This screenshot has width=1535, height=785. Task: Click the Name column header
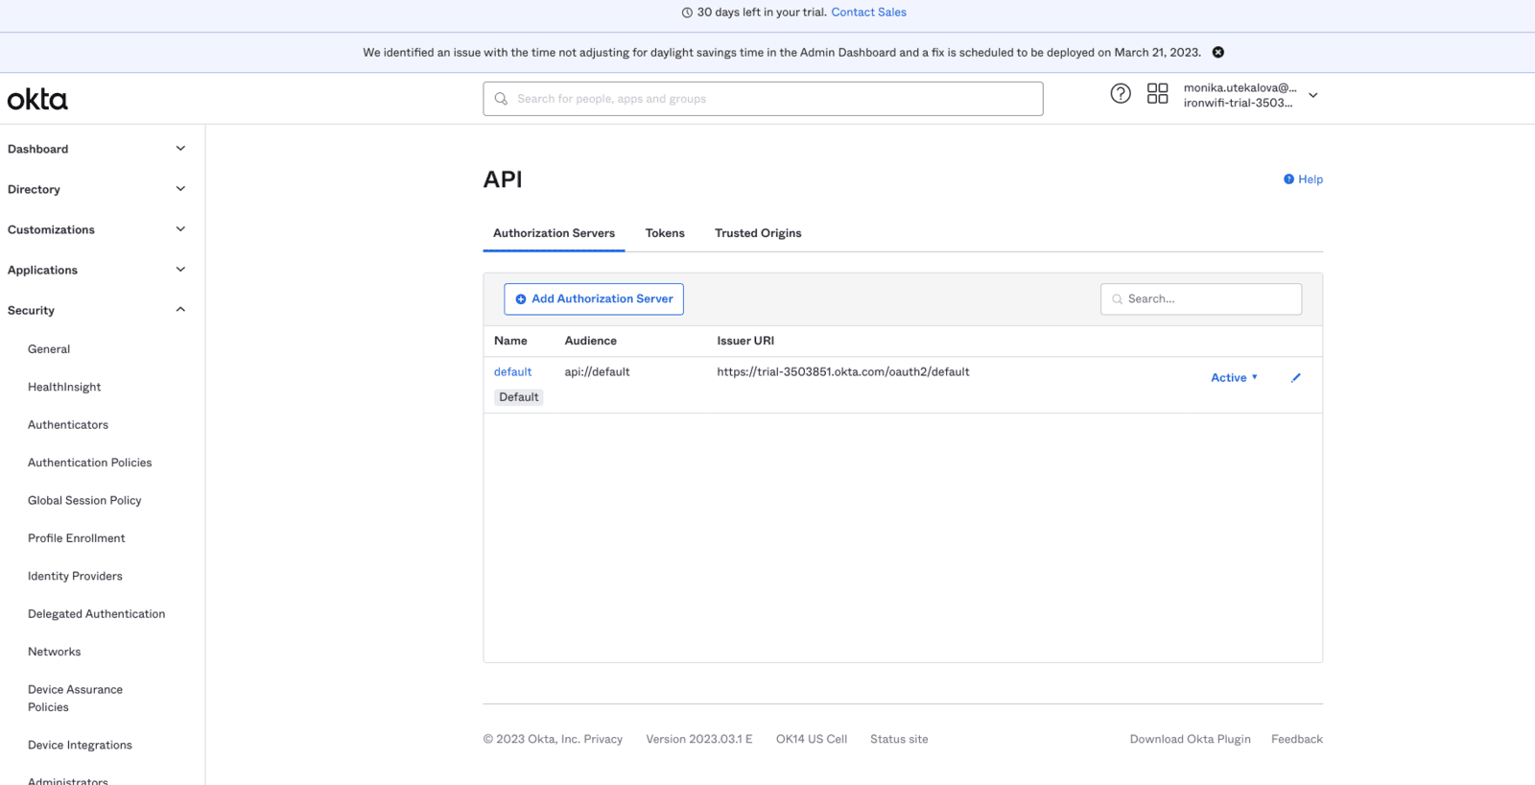coord(510,341)
